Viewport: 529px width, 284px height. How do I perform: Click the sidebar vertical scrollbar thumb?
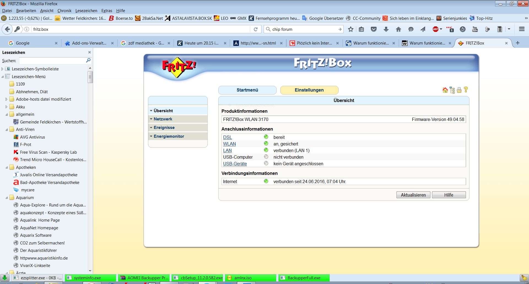(90, 77)
